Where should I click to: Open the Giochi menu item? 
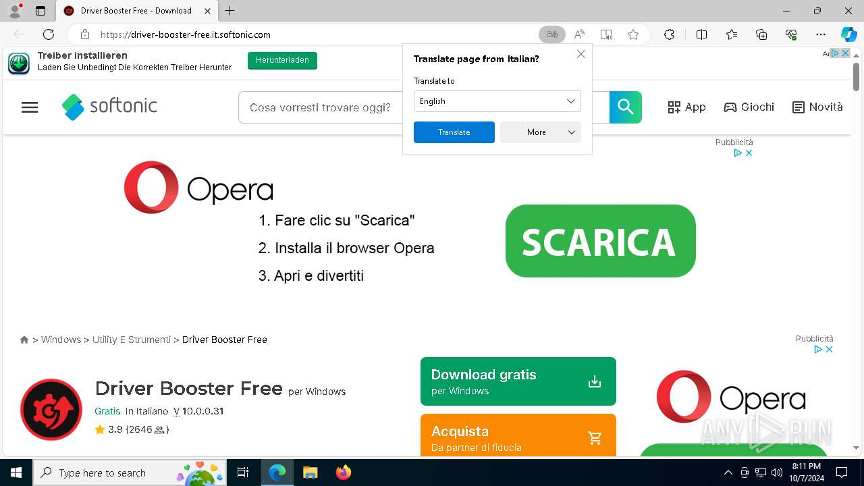point(749,107)
